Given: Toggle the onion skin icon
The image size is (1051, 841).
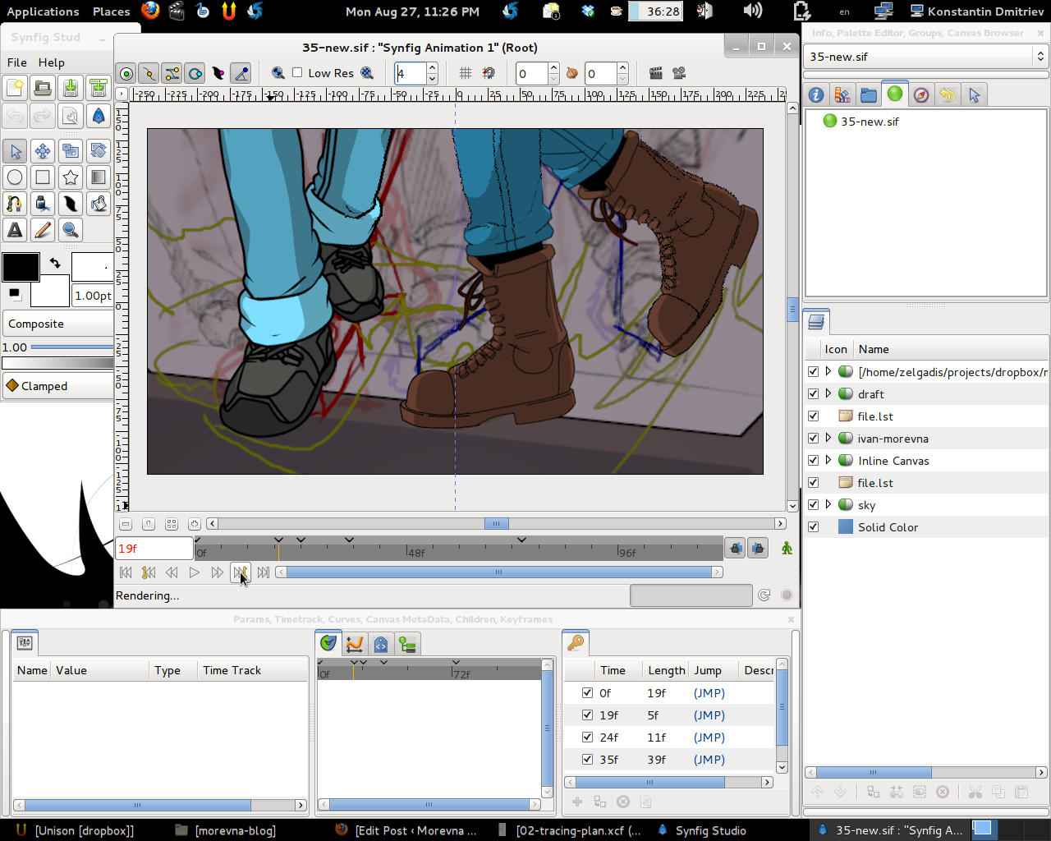Looking at the screenshot, I should point(572,73).
